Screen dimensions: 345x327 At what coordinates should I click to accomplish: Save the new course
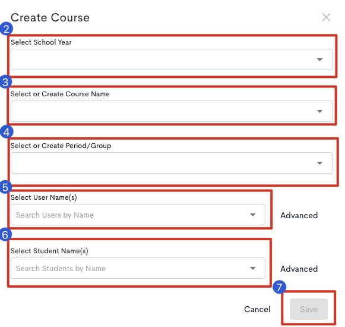(308, 309)
